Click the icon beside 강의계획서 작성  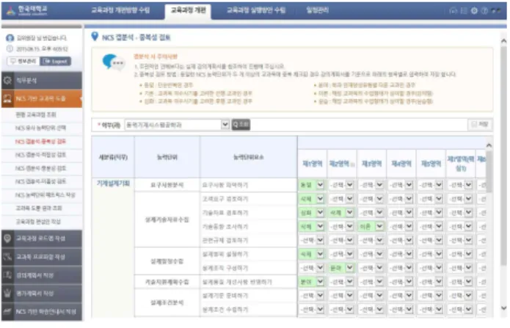8,275
